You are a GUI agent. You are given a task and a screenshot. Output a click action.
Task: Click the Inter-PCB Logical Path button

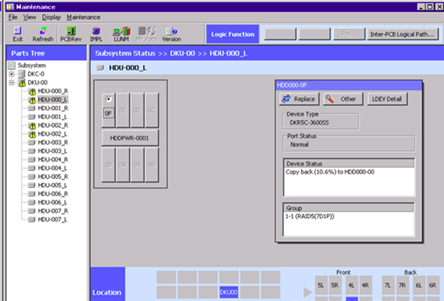coord(402,34)
